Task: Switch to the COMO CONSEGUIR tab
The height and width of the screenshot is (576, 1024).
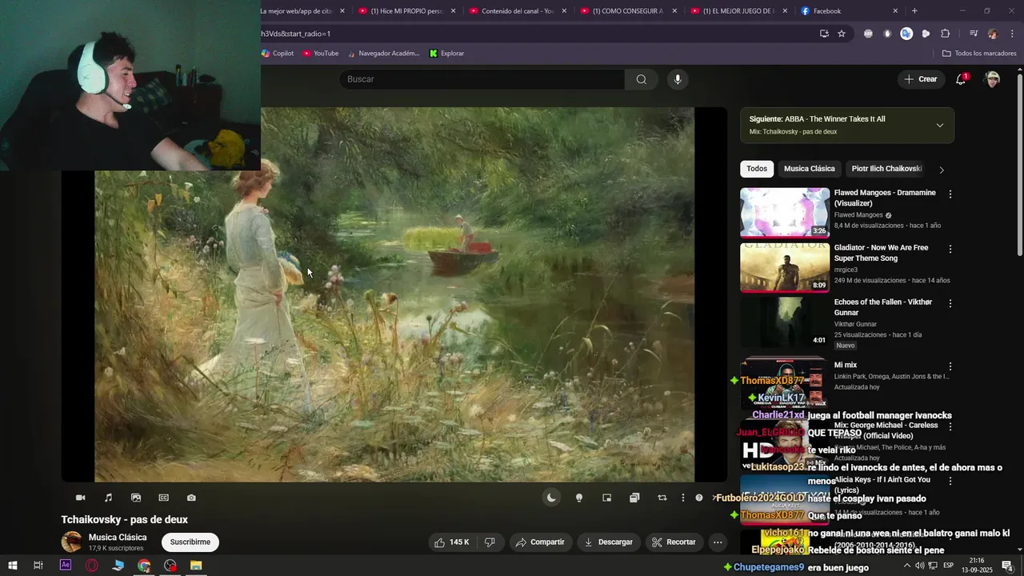Action: 628,11
